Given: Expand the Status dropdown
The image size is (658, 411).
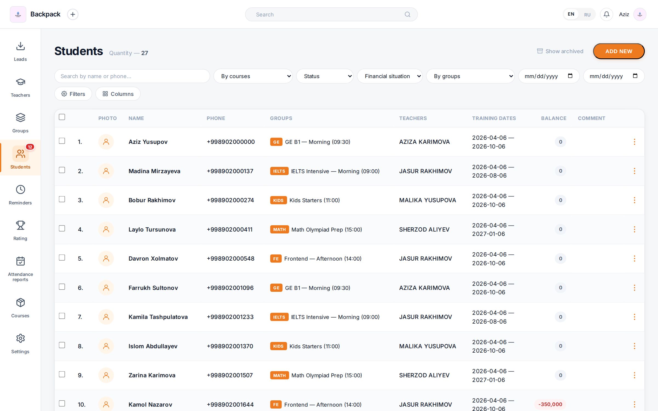Looking at the screenshot, I should [x=325, y=76].
